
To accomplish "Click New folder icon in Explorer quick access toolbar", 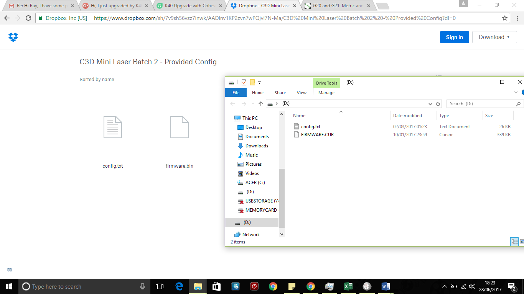I will click(x=252, y=82).
